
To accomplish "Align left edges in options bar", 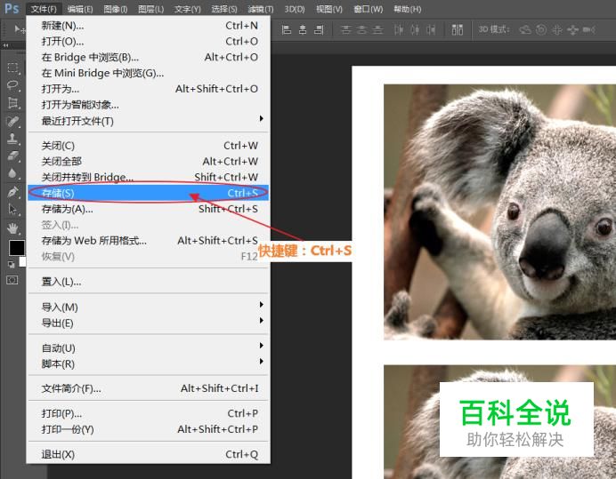I will 287,29.
